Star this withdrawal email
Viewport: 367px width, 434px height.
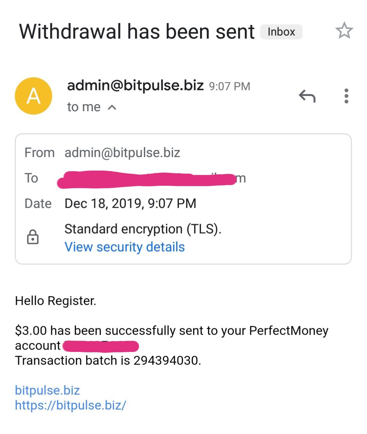tap(344, 31)
